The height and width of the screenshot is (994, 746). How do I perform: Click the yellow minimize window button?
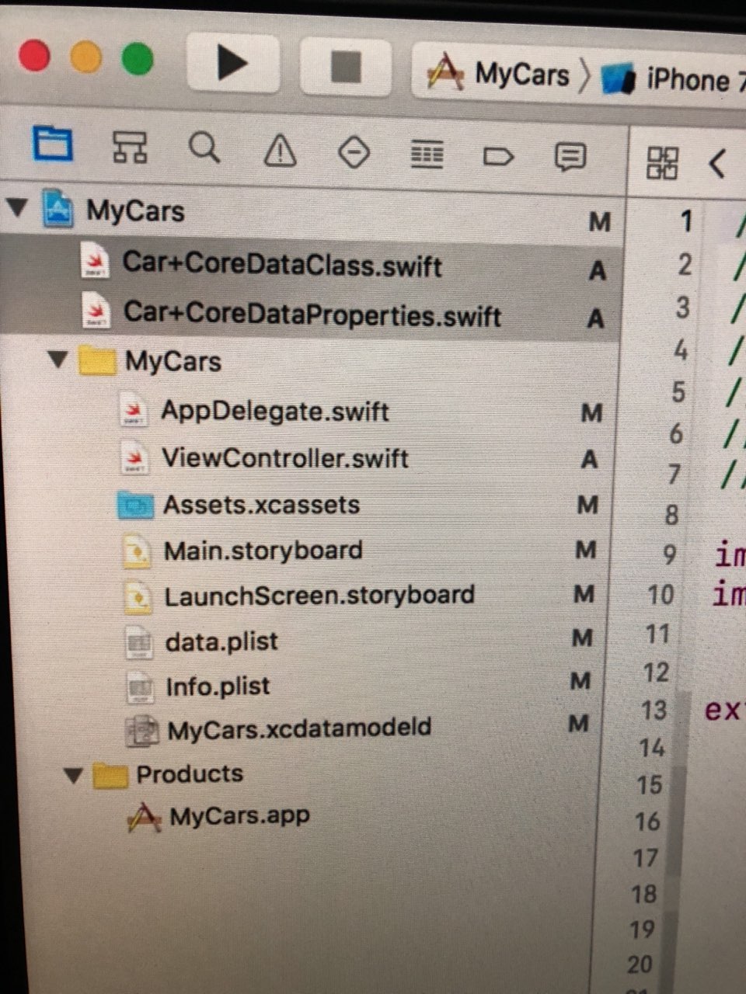(85, 57)
